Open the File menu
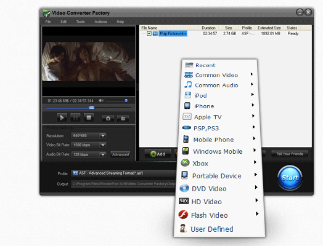 tap(48, 22)
